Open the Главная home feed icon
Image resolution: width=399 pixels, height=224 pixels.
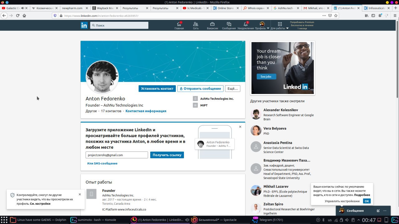coord(179,26)
